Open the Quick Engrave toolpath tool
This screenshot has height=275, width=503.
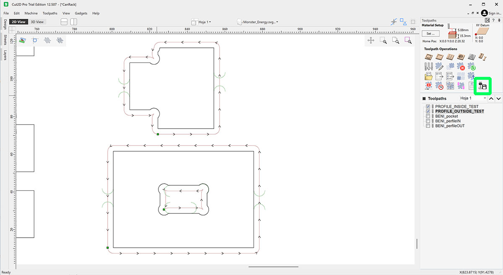[x=472, y=57]
